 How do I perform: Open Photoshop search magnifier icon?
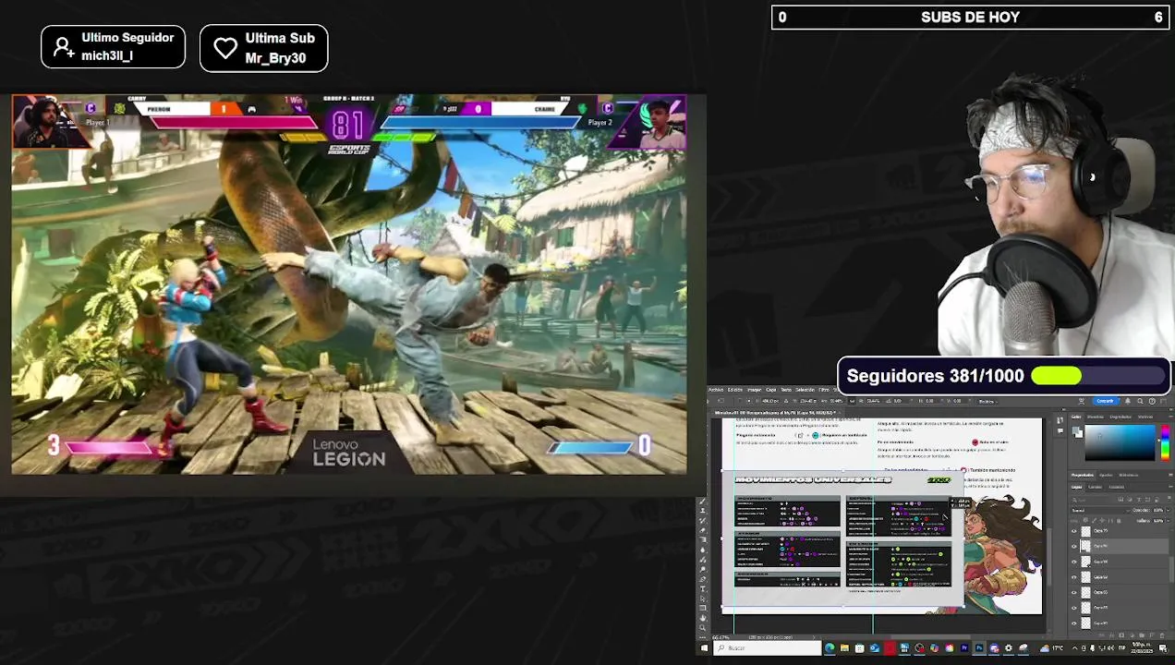[1140, 401]
